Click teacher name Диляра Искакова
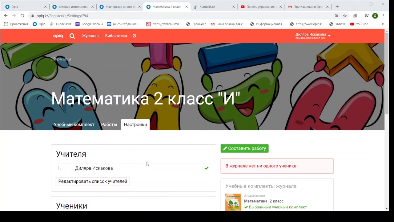 pos(94,168)
